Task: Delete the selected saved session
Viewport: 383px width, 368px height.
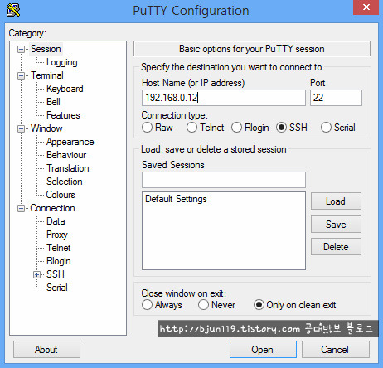Action: (x=336, y=247)
